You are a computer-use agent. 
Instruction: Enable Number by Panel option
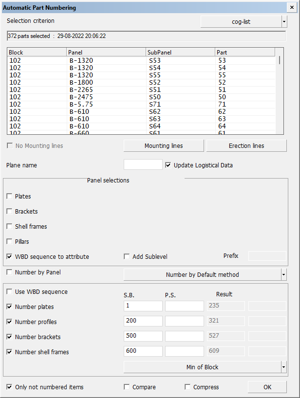(x=10, y=272)
